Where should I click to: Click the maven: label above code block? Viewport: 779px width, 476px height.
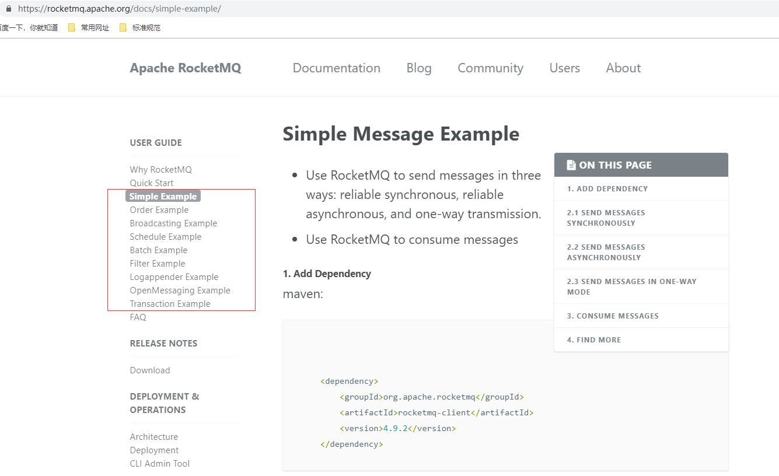[303, 294]
